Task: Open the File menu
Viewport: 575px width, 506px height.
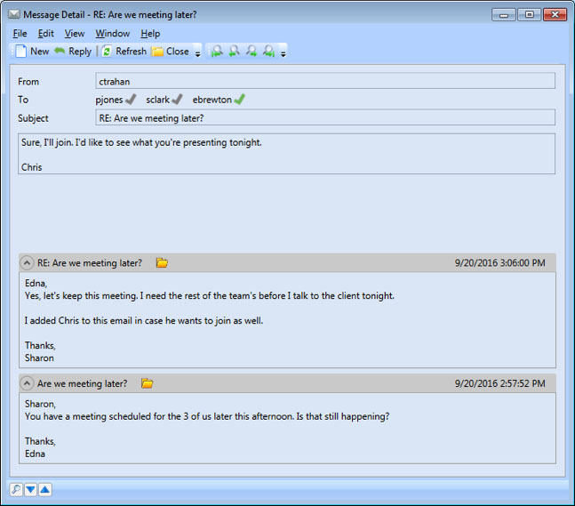Action: pos(20,34)
